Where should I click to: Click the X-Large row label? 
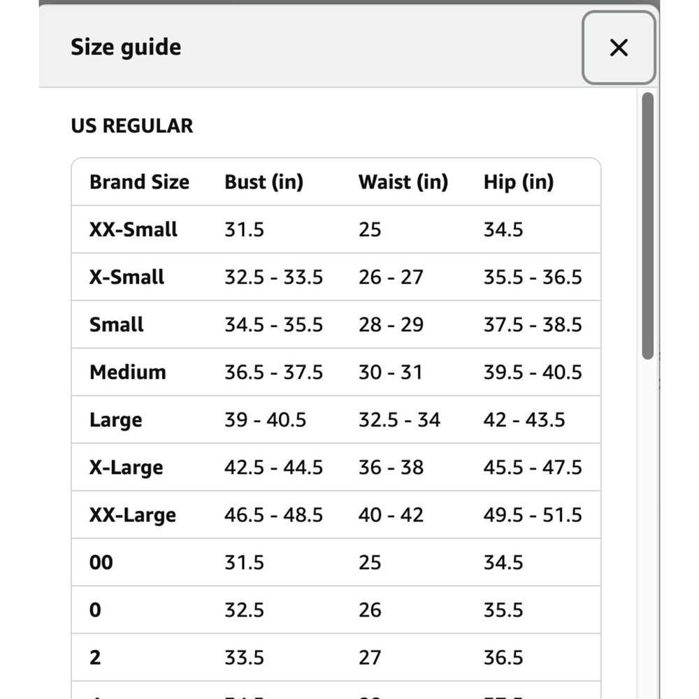tap(126, 468)
